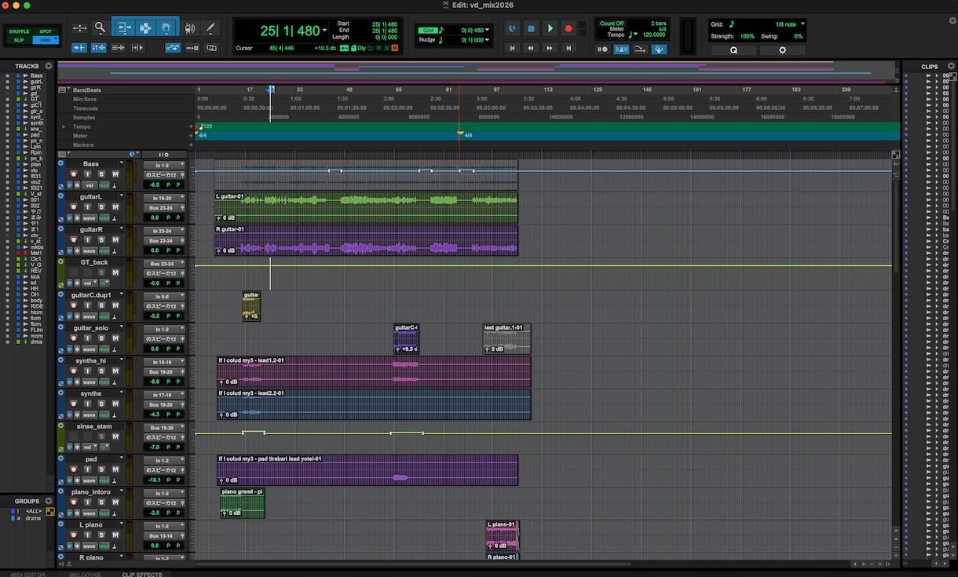Select the Pencil tool
Viewport: 958px width, 577px height.
tap(210, 28)
